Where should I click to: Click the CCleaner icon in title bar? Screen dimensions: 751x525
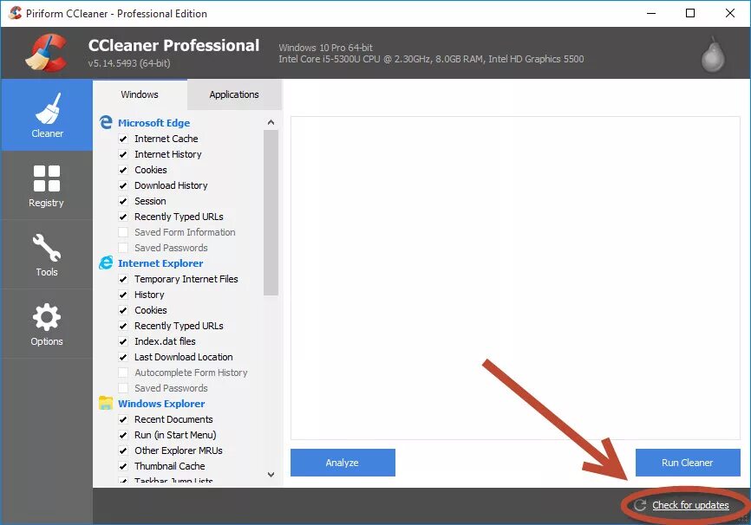pos(16,13)
